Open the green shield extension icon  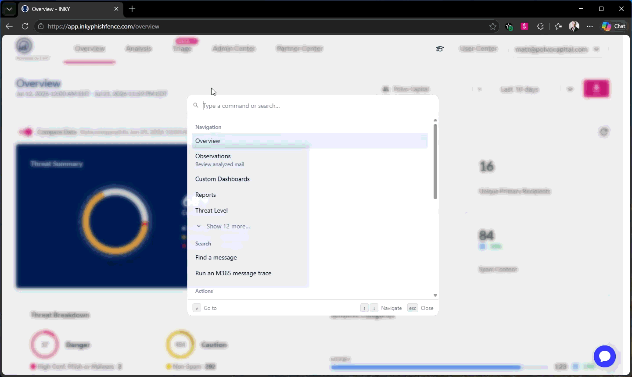click(x=509, y=26)
